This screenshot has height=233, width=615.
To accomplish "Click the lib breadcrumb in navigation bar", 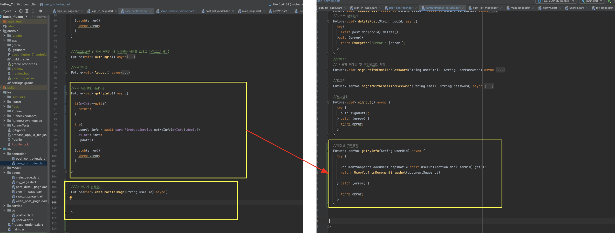I will [18, 4].
